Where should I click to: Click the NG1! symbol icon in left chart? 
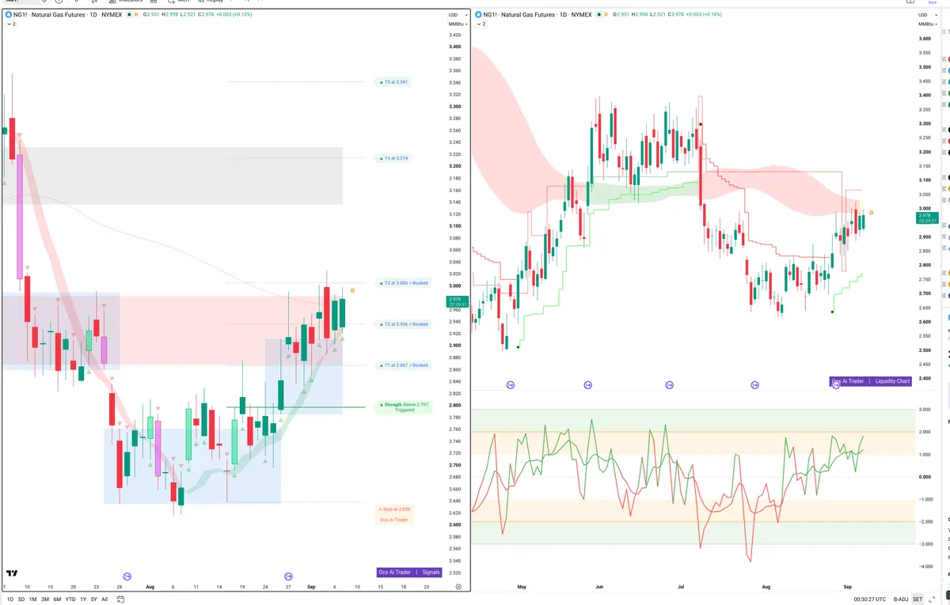coord(7,15)
